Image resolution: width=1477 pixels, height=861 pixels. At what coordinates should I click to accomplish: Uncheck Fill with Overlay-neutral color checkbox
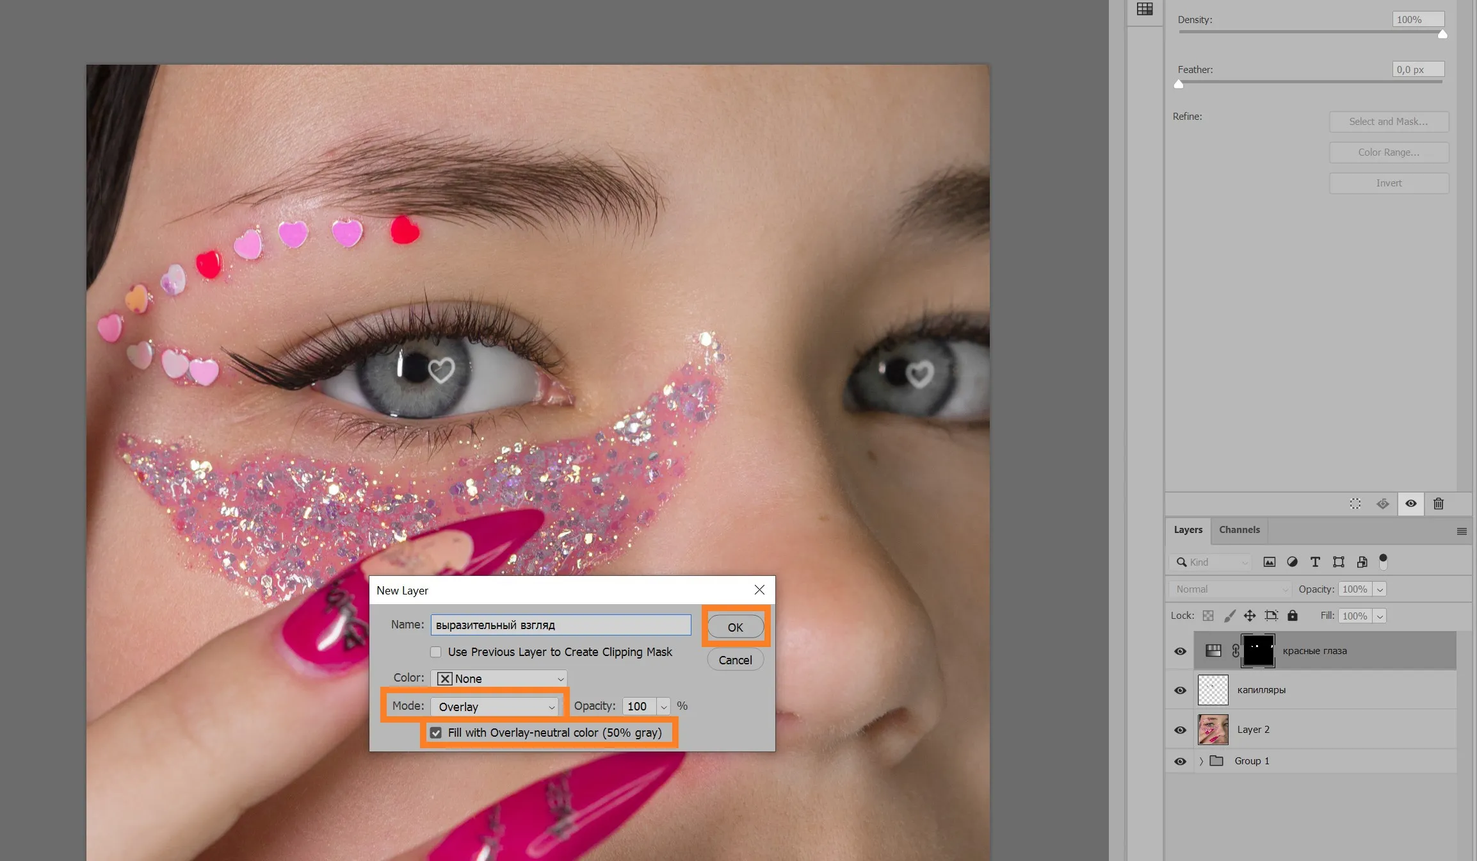pyautogui.click(x=435, y=733)
